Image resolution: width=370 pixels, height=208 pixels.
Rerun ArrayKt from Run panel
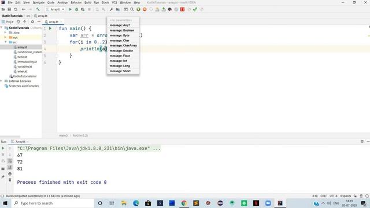pyautogui.click(x=3, y=148)
